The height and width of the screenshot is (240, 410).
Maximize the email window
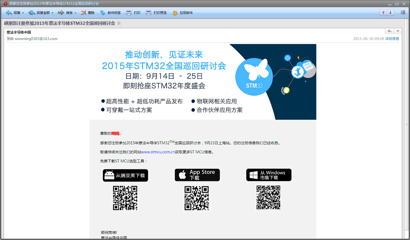(397, 4)
